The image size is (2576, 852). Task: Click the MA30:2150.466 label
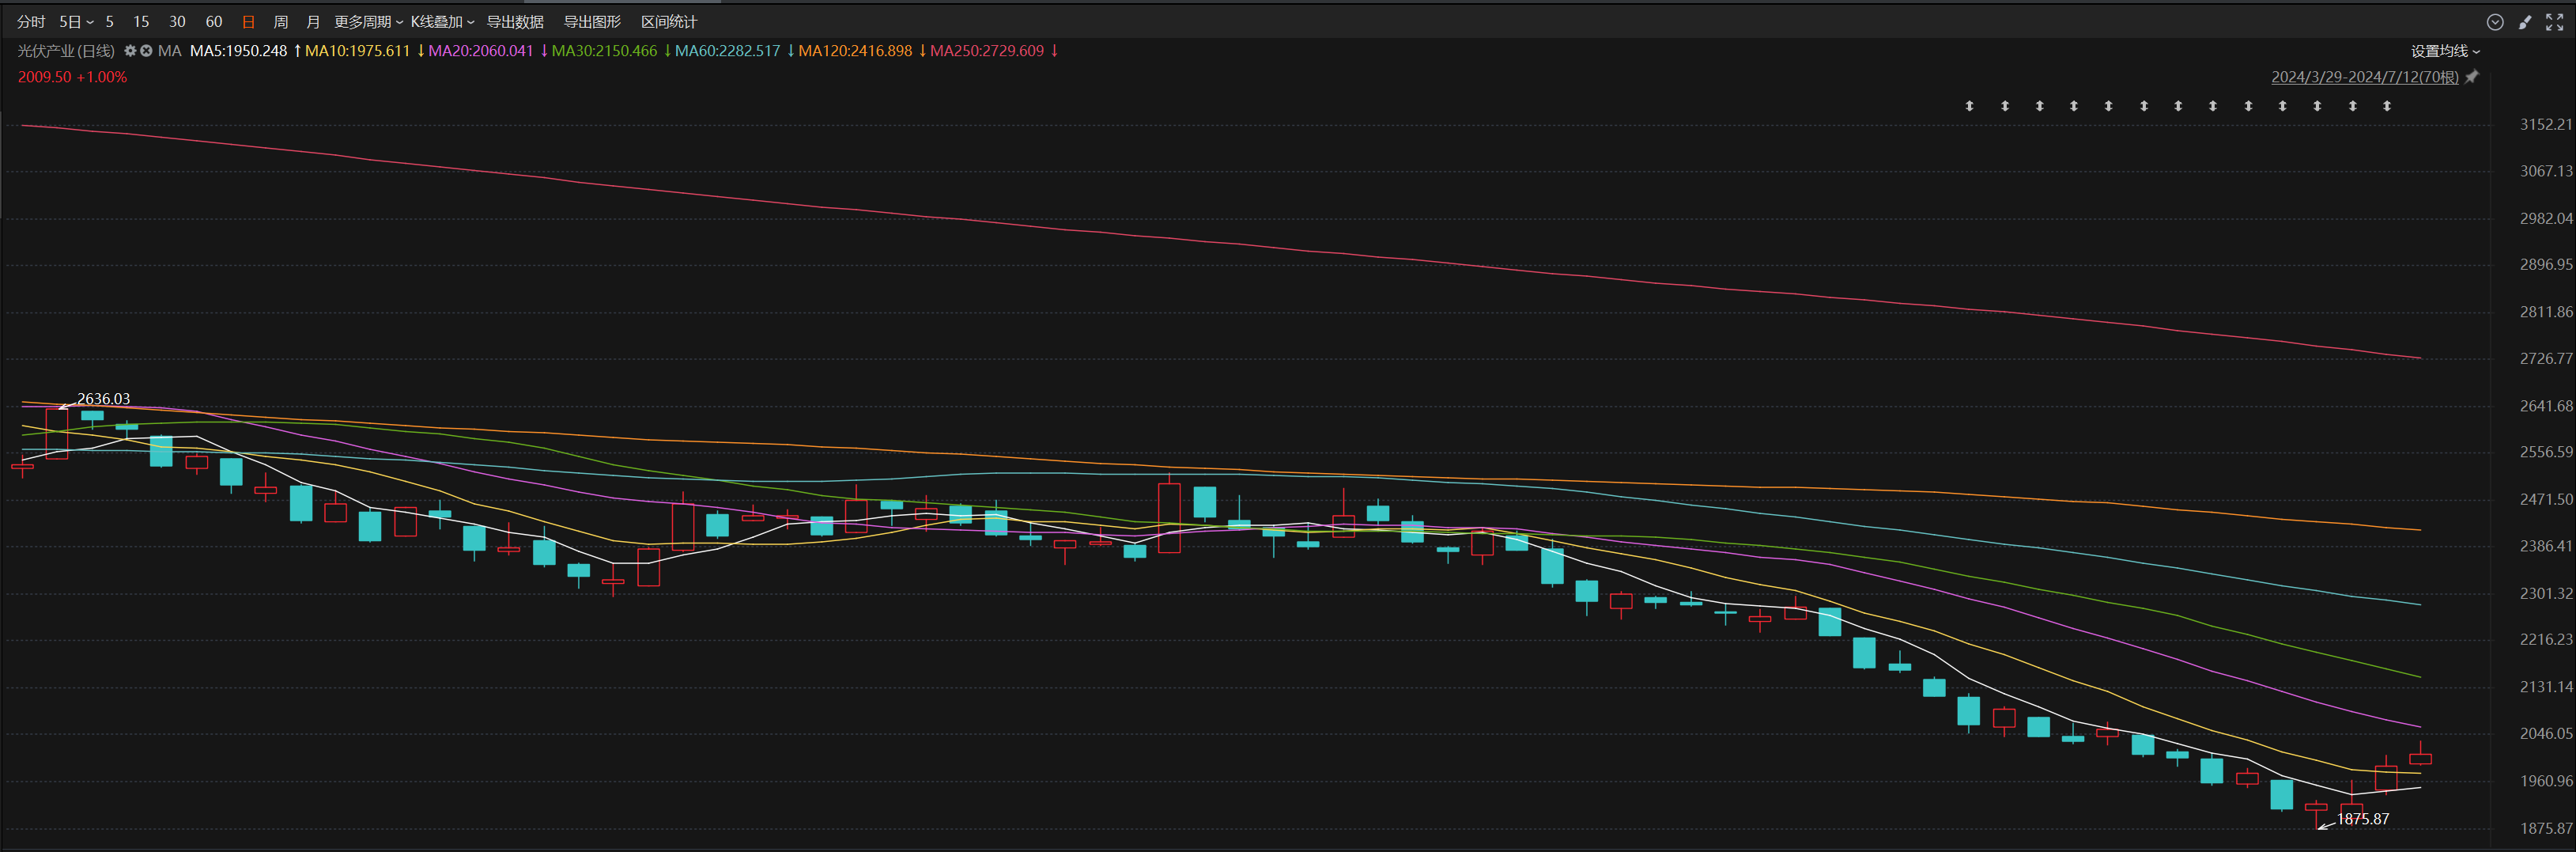pos(604,51)
